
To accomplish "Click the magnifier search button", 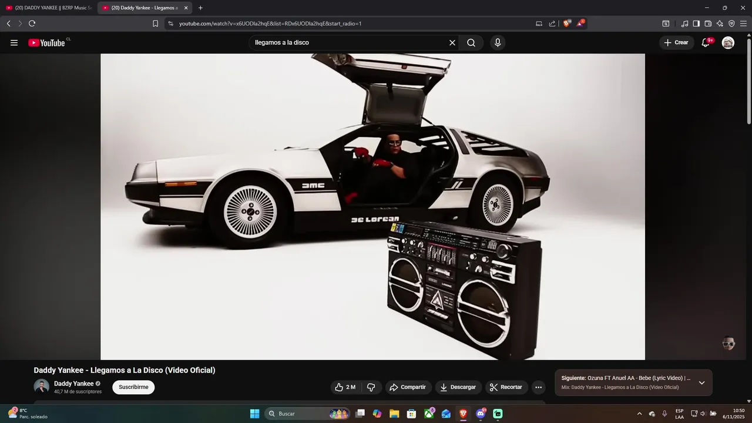I will (x=471, y=43).
